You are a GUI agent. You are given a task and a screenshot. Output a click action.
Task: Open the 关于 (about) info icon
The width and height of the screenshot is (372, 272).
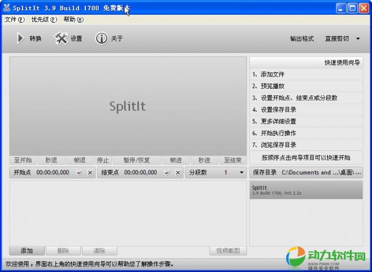pos(101,38)
